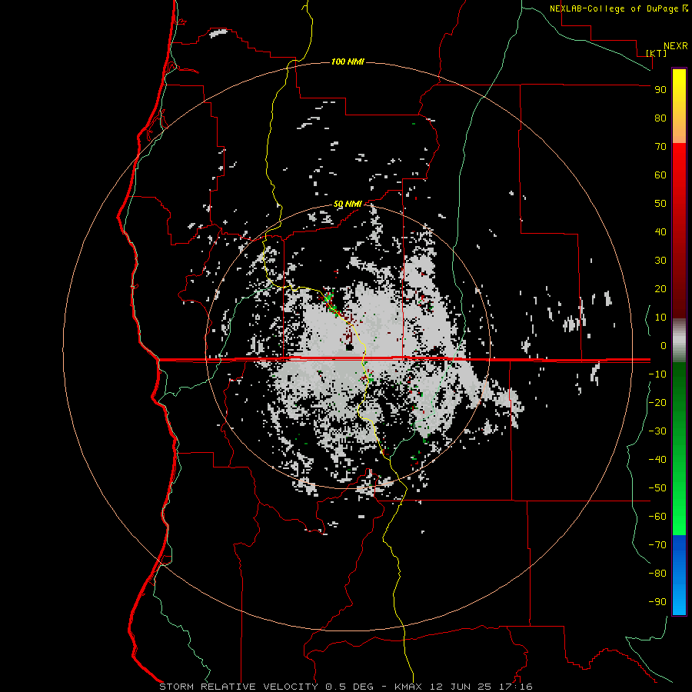Click the -50 value on velocity scale
Screen dimensions: 692x692
pos(657,488)
